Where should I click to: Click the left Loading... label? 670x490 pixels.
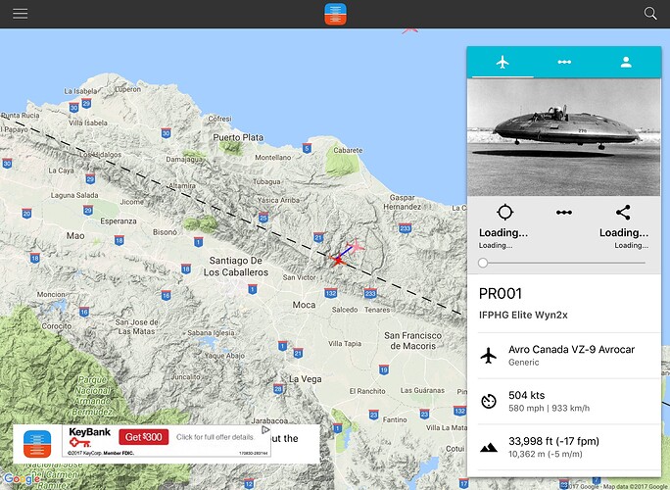(x=503, y=232)
